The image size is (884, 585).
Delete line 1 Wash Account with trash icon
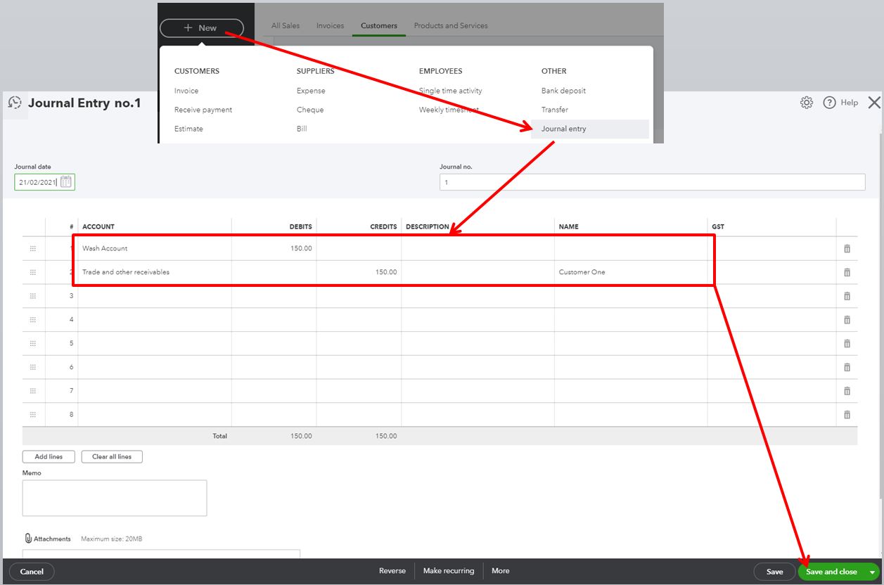[847, 248]
